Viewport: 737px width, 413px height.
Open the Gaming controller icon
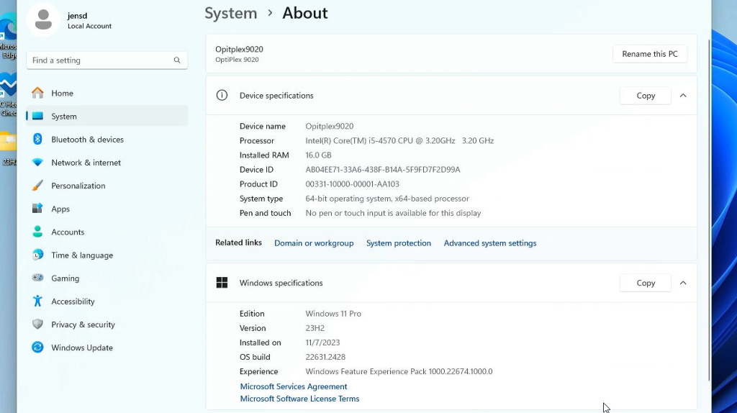[37, 278]
